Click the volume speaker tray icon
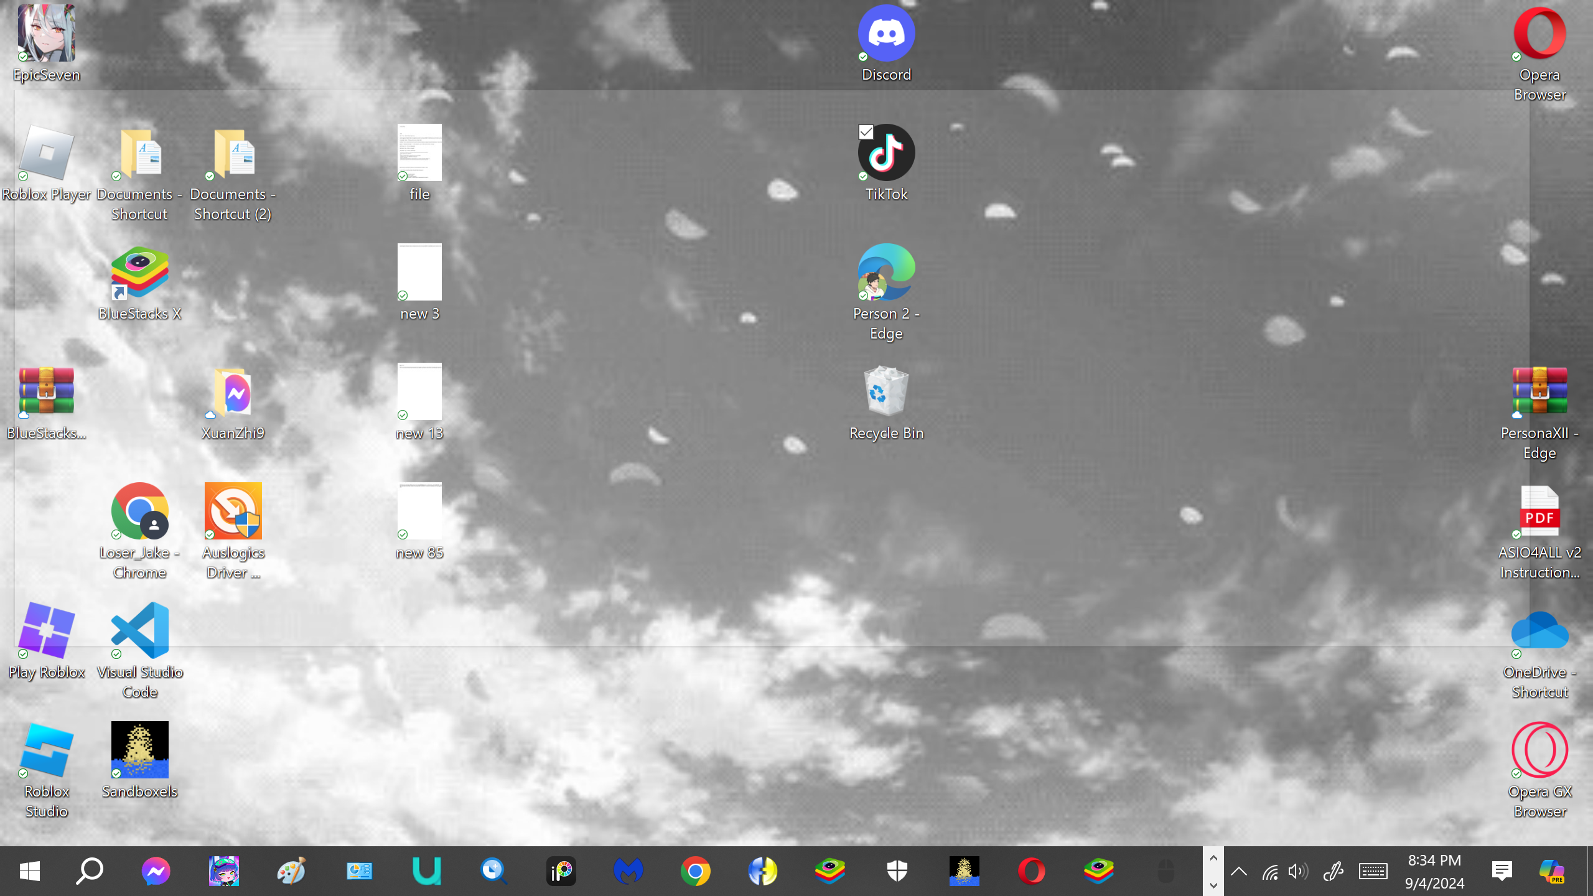This screenshot has width=1593, height=896. tap(1298, 871)
